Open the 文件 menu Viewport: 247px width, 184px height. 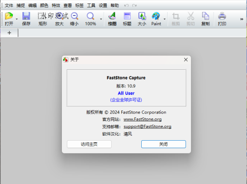point(9,5)
